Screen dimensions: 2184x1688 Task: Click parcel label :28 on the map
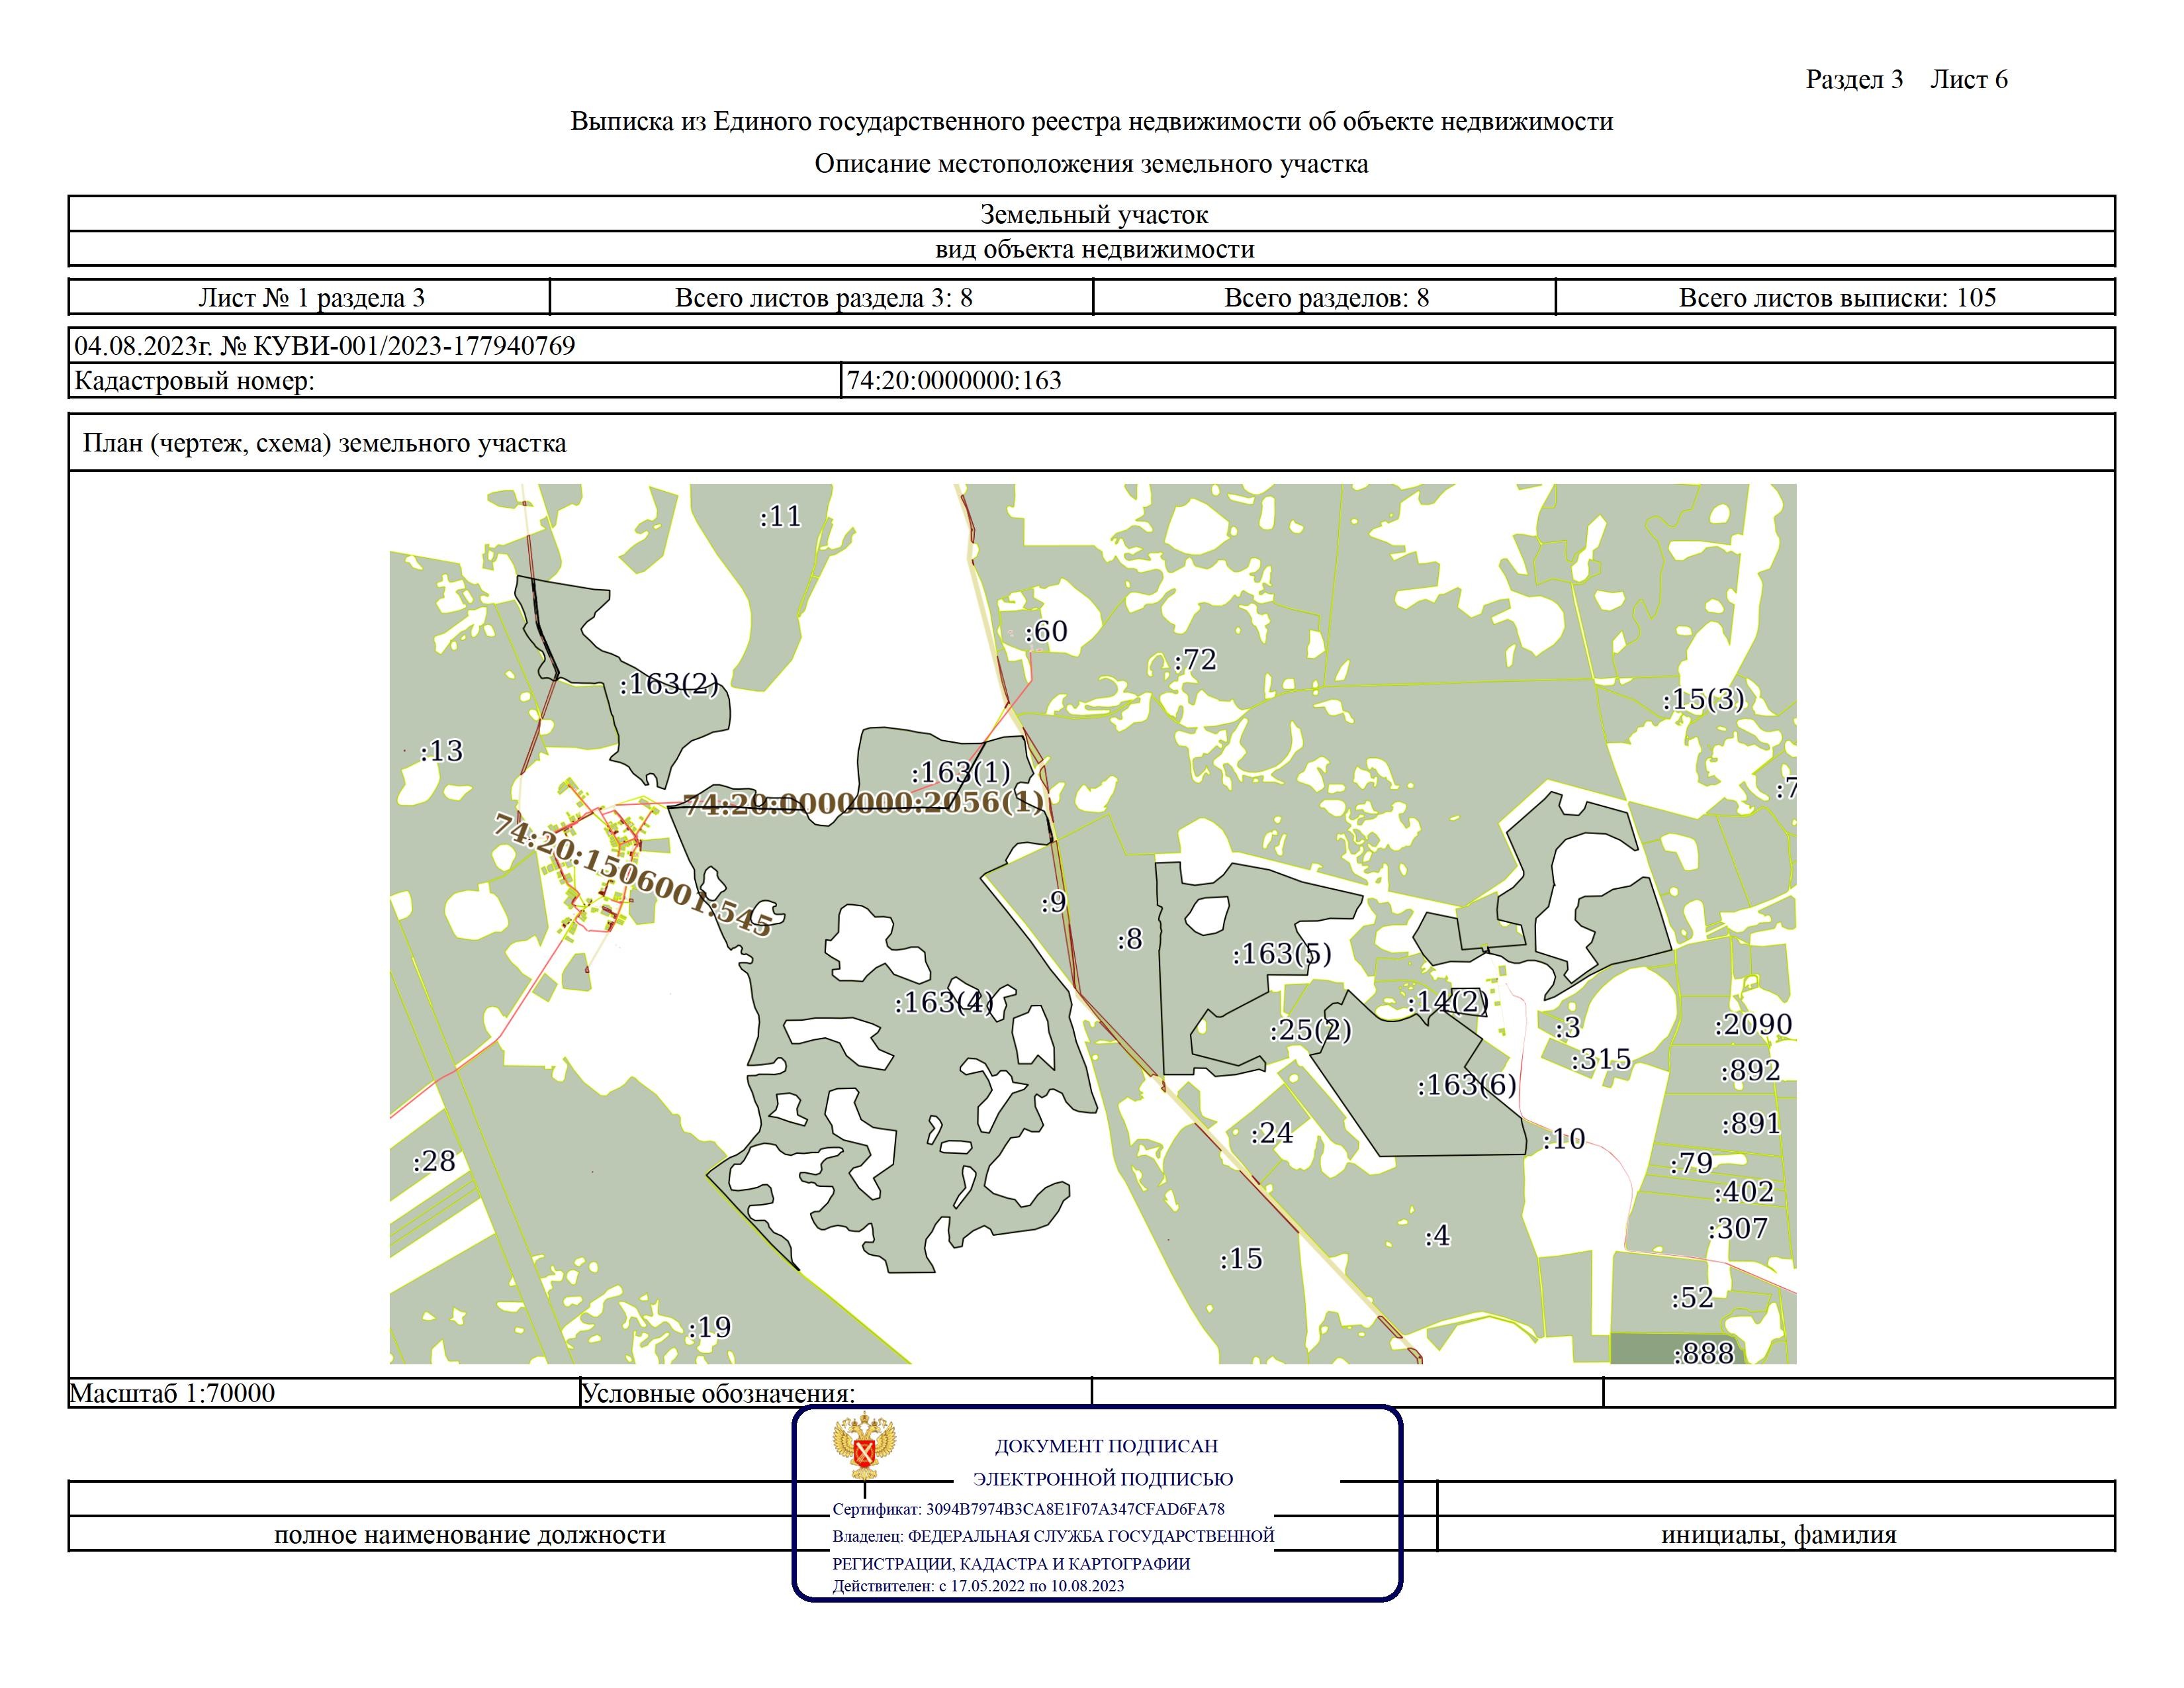[434, 1161]
